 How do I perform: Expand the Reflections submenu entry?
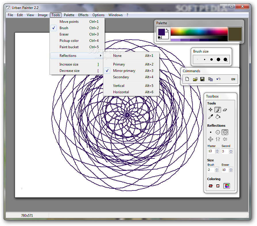77,56
